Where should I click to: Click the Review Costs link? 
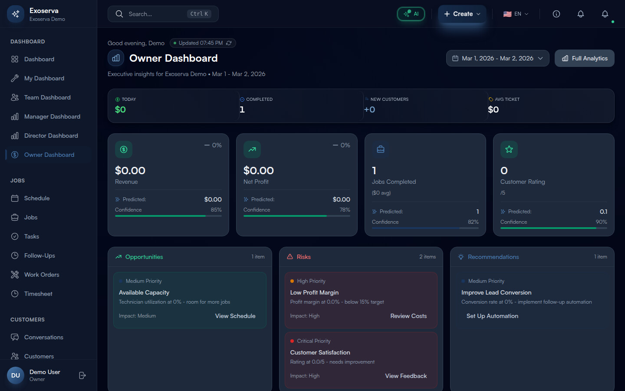point(408,316)
